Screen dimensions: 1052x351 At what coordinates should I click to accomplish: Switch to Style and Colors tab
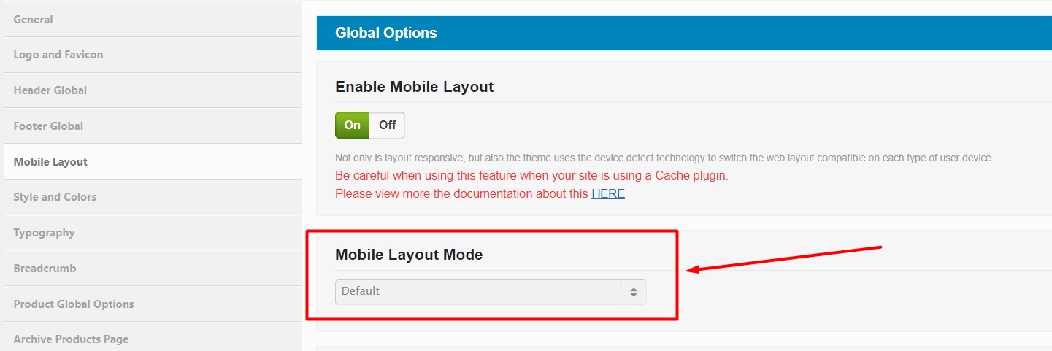coord(55,197)
